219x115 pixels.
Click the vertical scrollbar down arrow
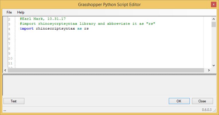214,66
